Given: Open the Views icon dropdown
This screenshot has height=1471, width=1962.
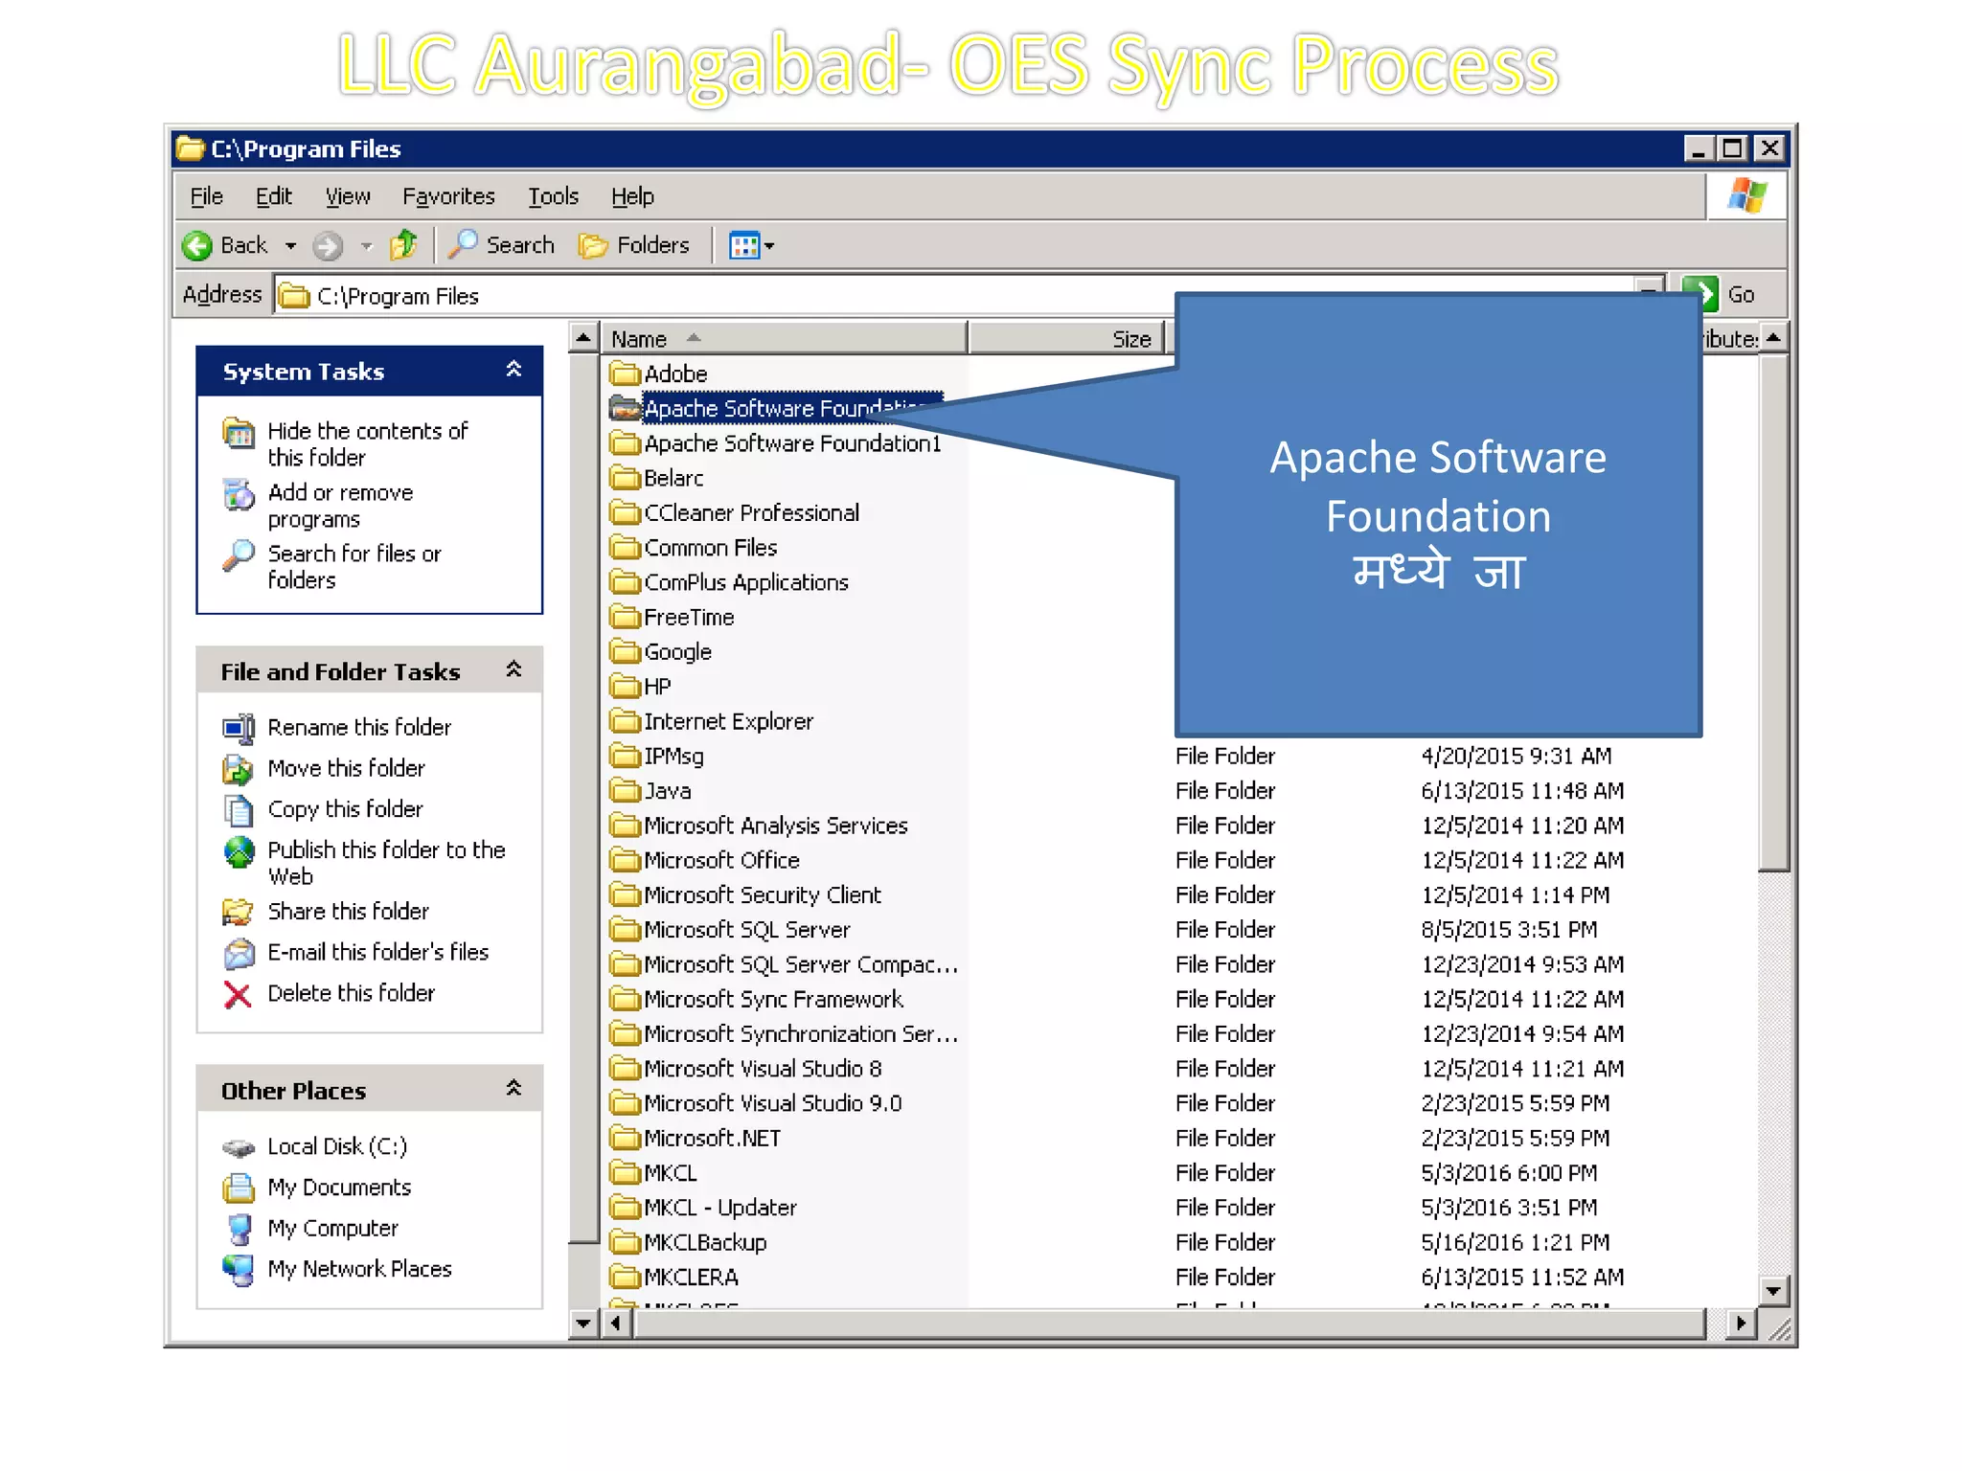Looking at the screenshot, I should [x=751, y=246].
